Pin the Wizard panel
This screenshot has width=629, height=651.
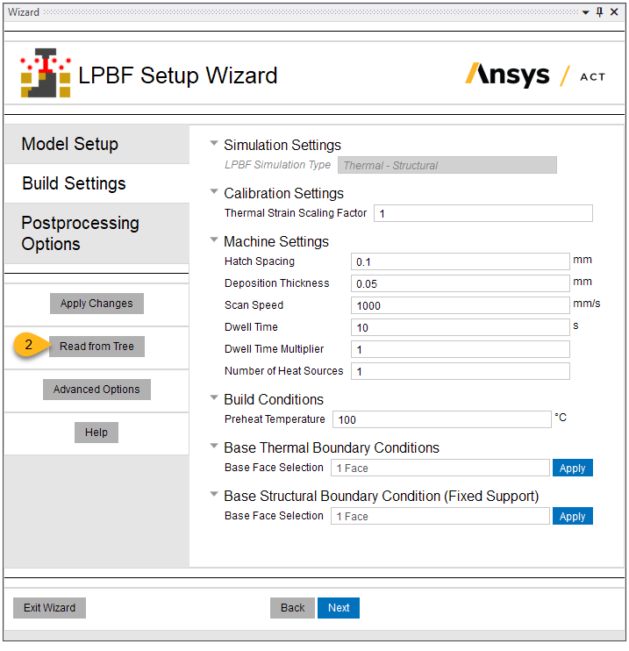point(599,12)
